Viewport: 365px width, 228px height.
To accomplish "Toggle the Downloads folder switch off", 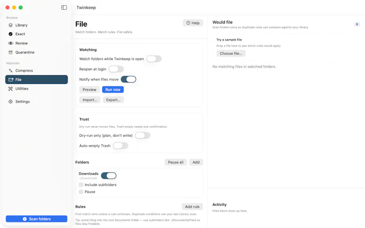I will click(109, 176).
